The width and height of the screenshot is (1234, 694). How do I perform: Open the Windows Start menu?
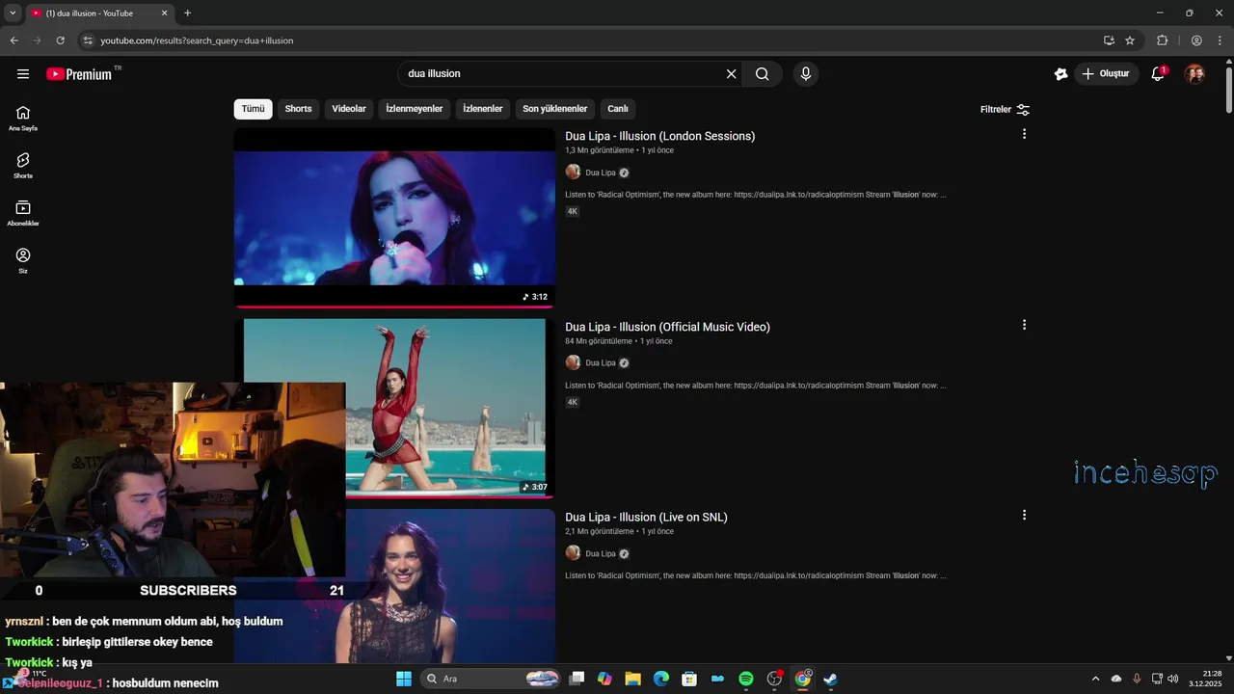[x=404, y=679]
